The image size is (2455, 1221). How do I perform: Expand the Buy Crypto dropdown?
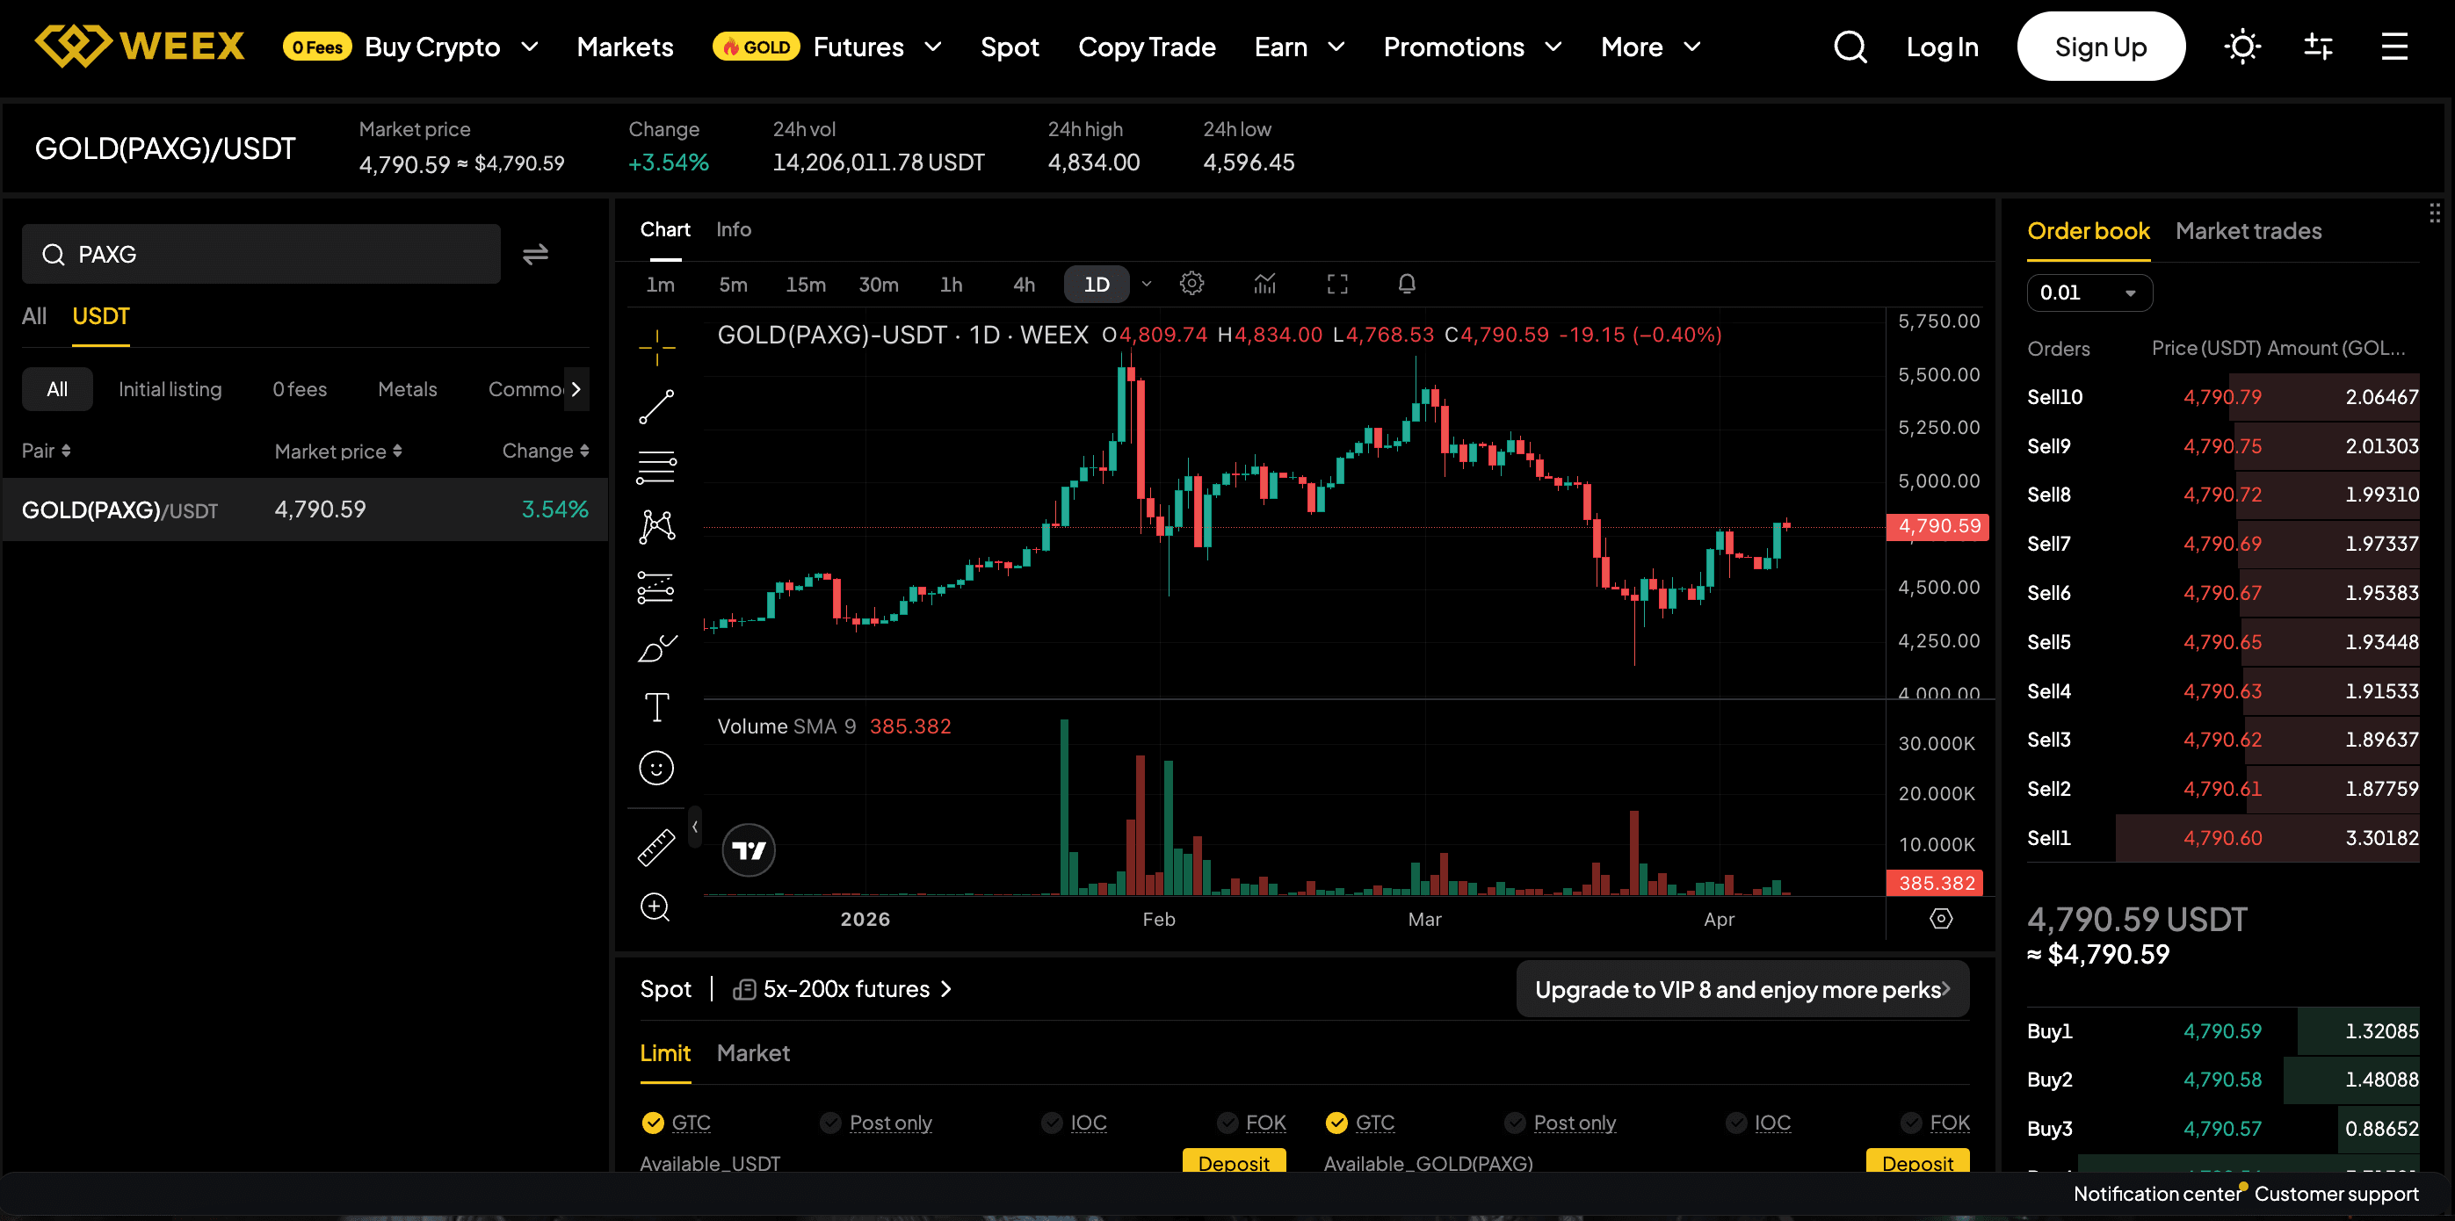click(529, 47)
